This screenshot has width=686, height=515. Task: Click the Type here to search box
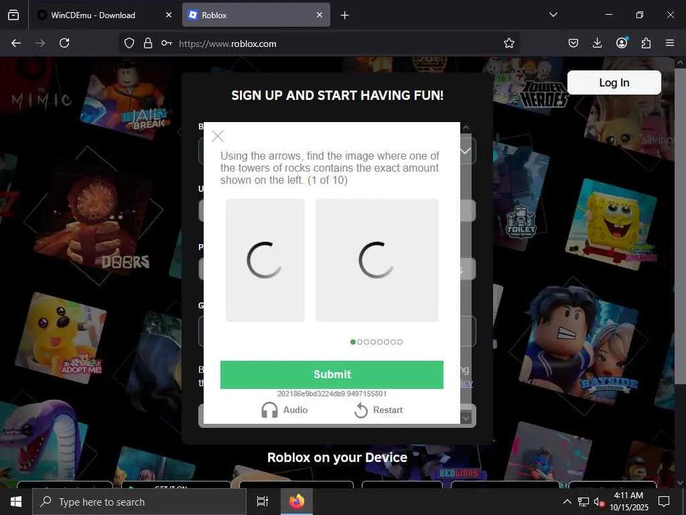tap(139, 502)
